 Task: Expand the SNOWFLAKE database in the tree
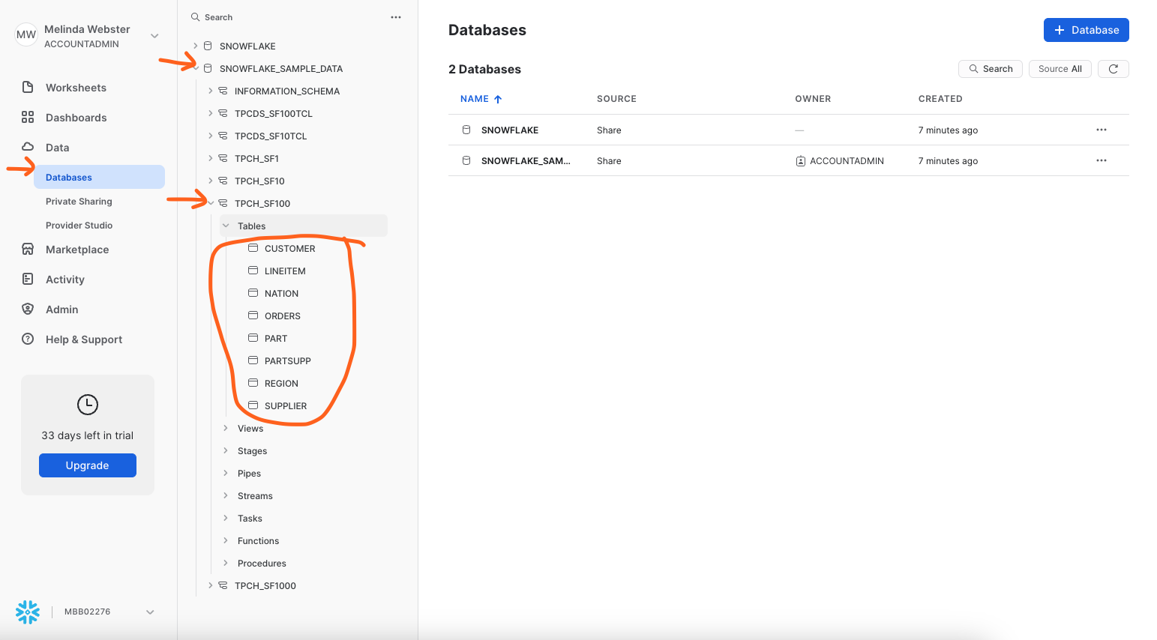(196, 46)
